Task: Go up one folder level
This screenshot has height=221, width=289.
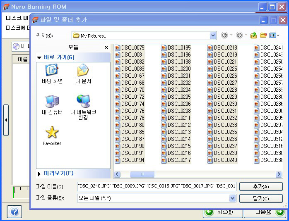Action: tap(253, 35)
